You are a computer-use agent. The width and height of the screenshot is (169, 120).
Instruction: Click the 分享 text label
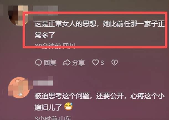[x=78, y=63]
